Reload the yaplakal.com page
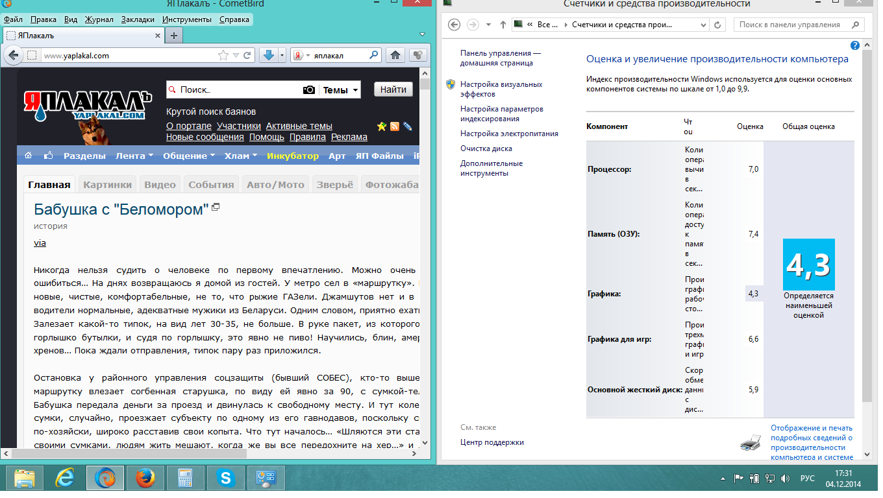The image size is (883, 498). [247, 56]
